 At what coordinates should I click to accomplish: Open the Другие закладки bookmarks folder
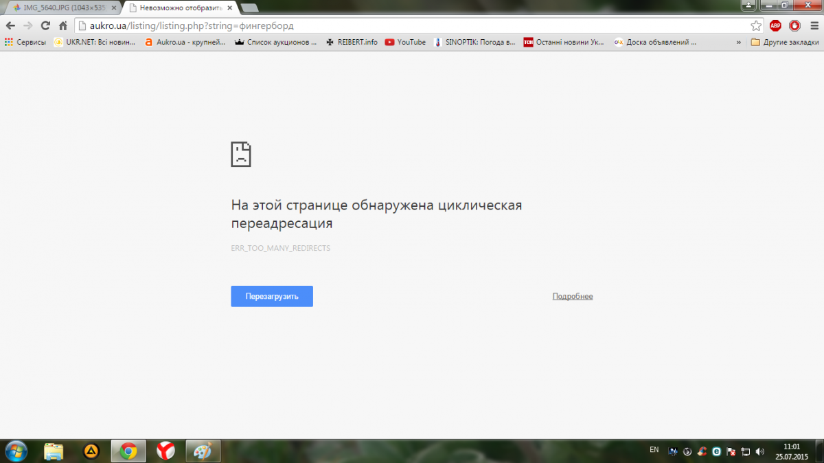coord(784,42)
